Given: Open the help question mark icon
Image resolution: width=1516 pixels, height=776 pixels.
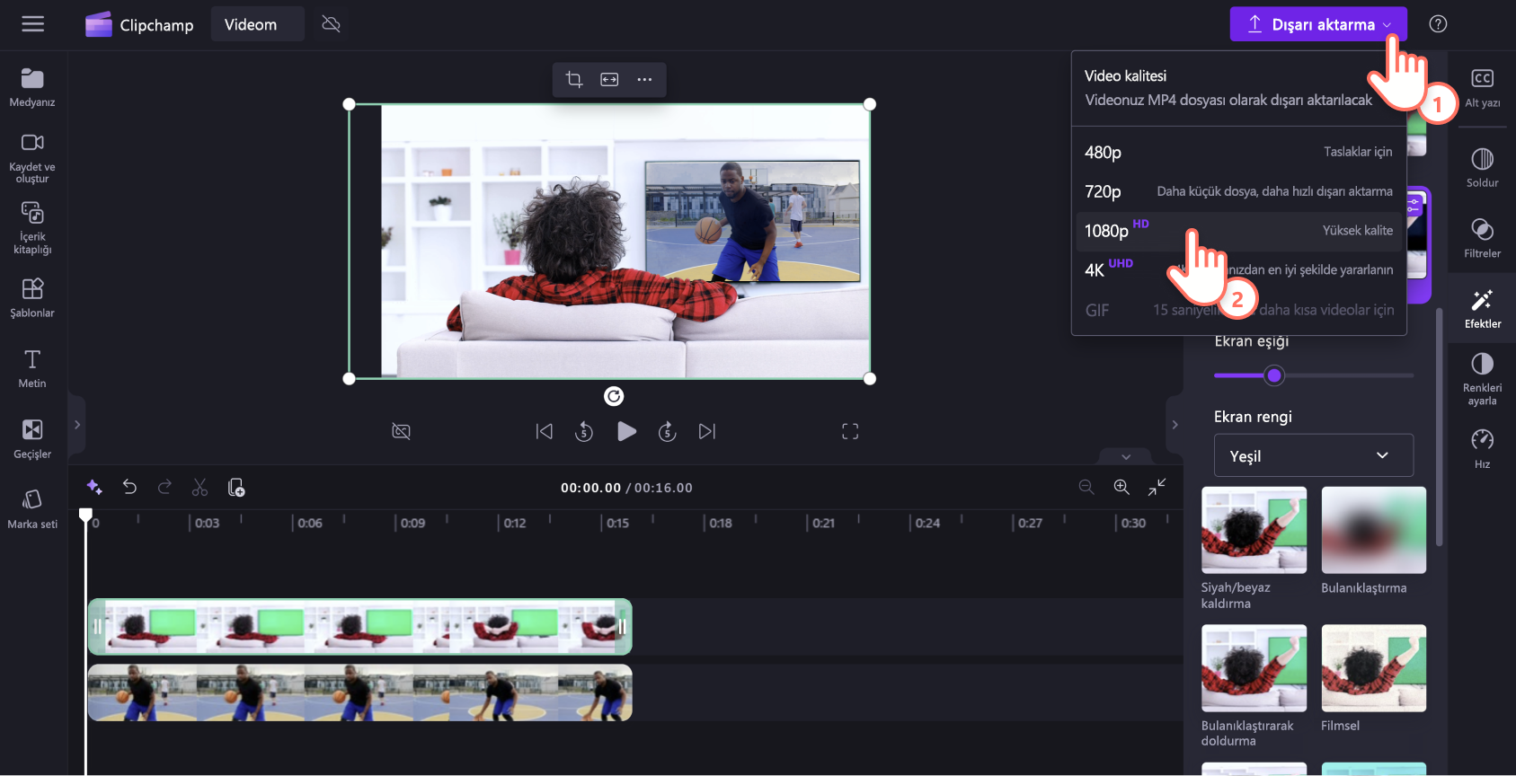Looking at the screenshot, I should coord(1438,24).
